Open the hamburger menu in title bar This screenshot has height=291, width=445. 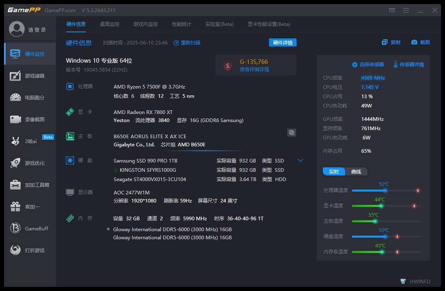[406, 10]
